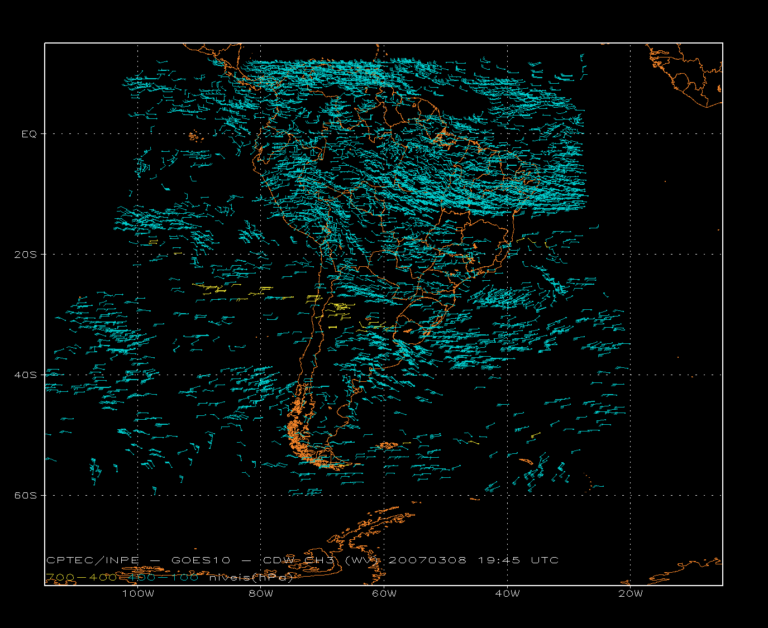Click the 60W longitude axis label
The image size is (768, 628).
pos(384,593)
